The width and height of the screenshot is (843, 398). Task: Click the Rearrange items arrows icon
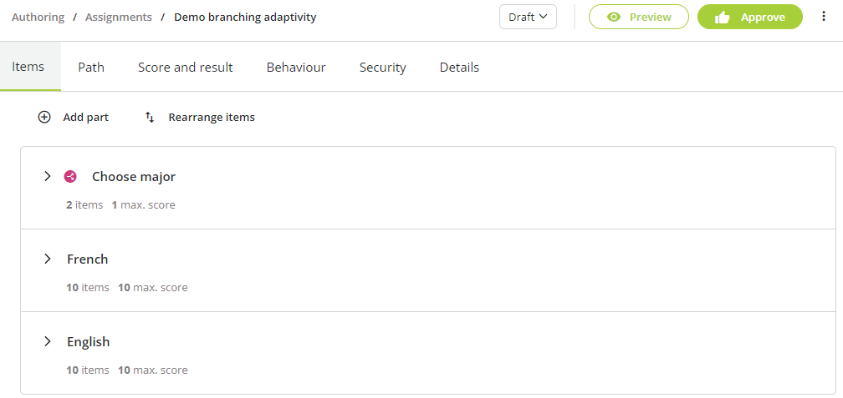tap(150, 117)
